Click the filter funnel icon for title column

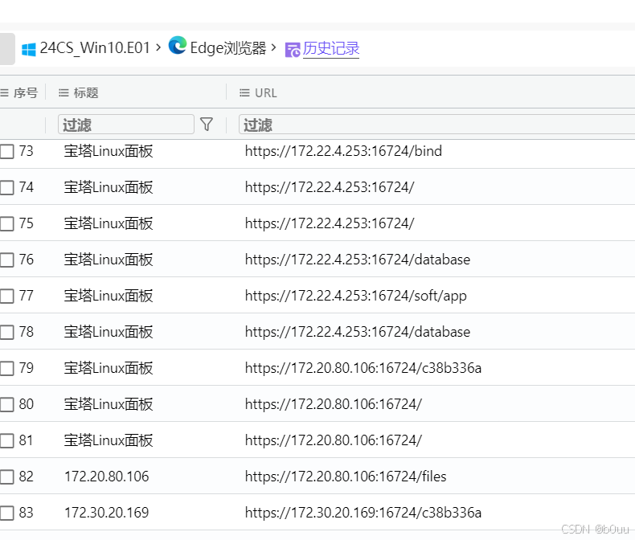click(207, 125)
